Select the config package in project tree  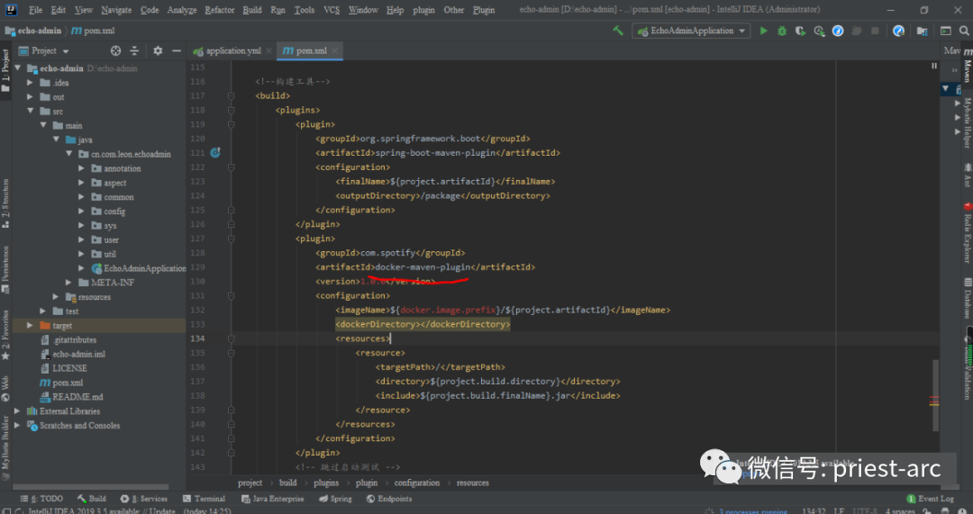[114, 212]
